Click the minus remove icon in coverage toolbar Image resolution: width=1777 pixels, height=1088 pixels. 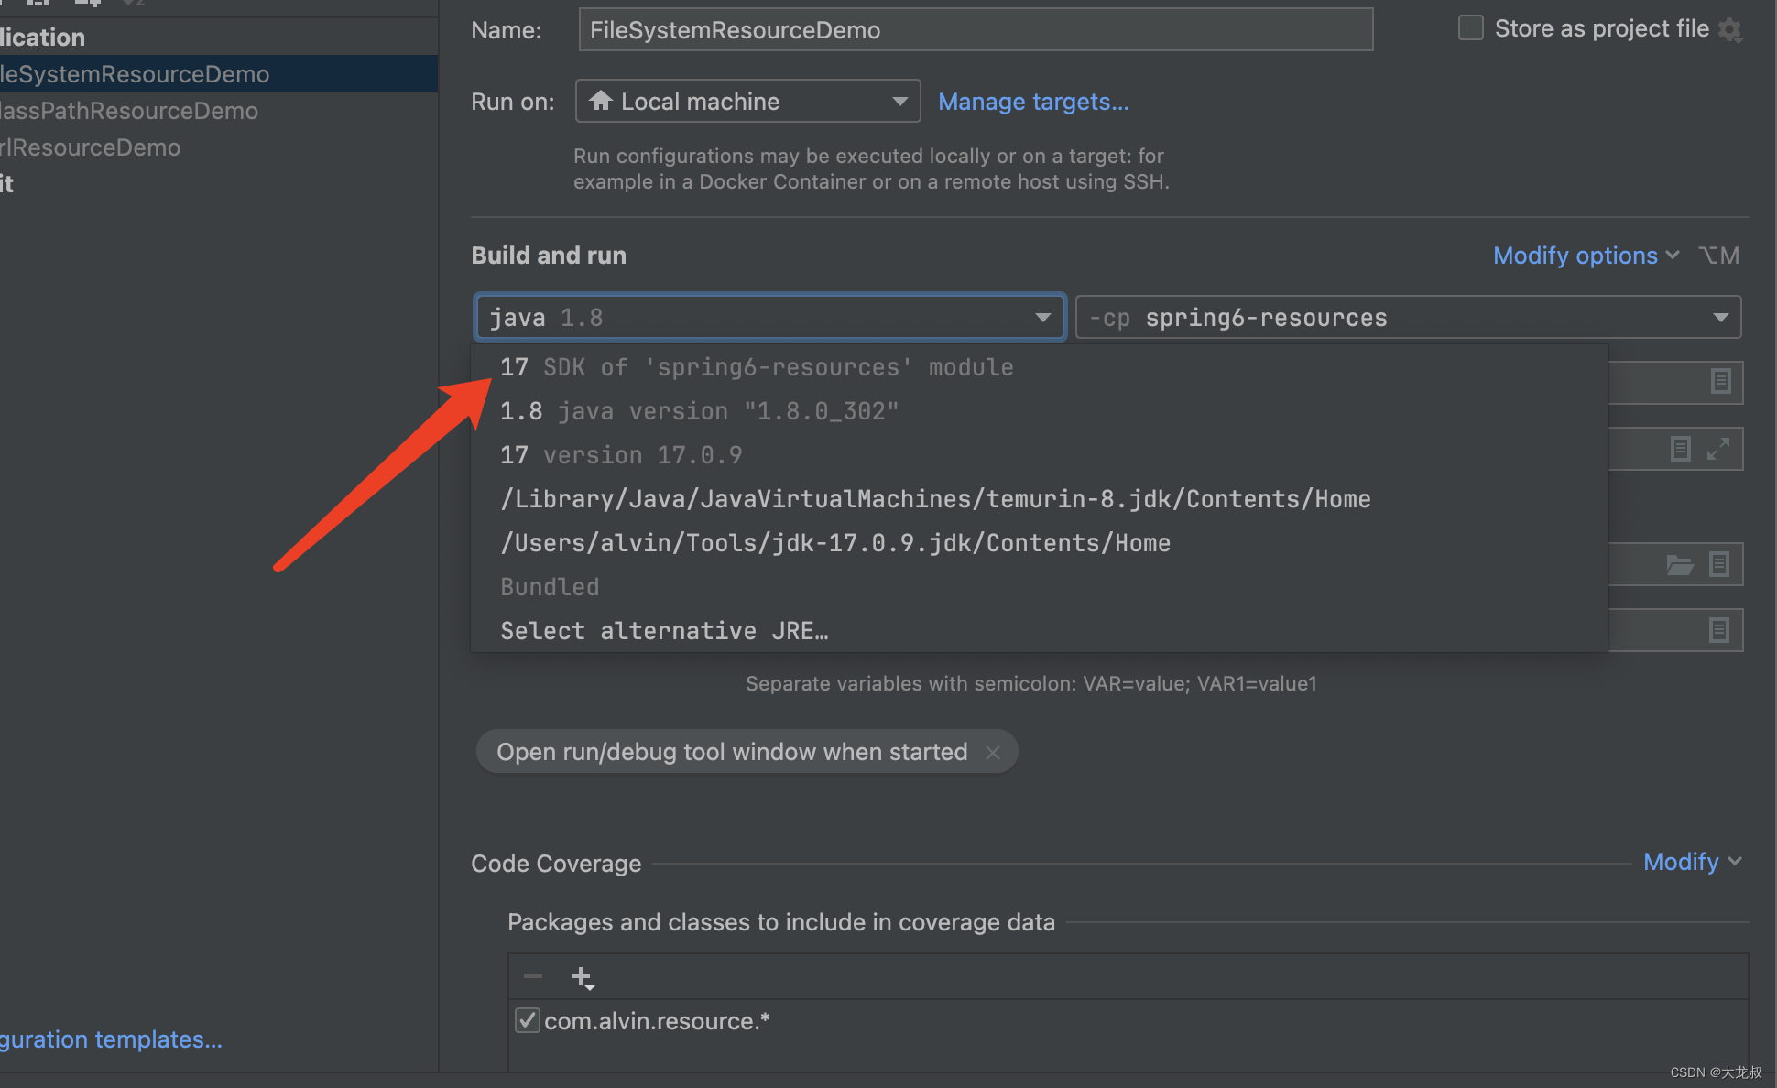[533, 977]
